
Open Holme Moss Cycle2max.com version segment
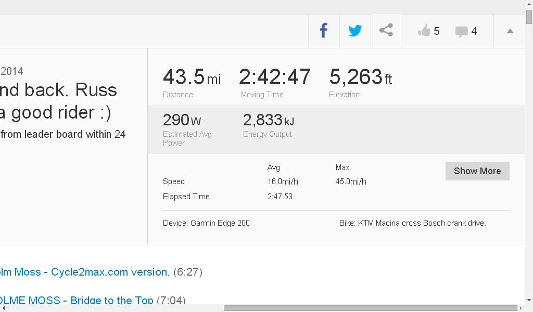click(85, 272)
